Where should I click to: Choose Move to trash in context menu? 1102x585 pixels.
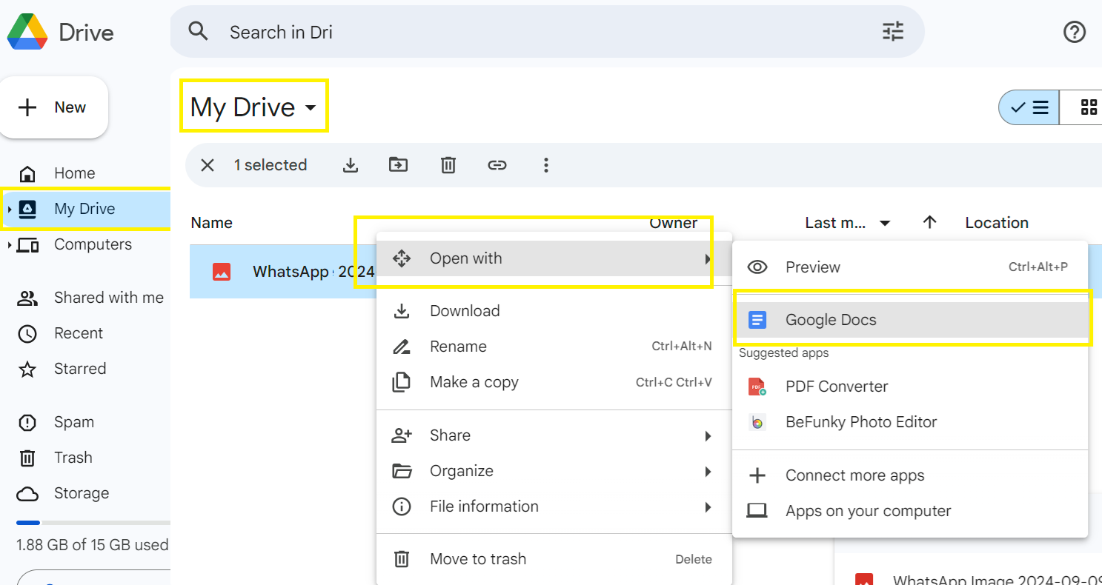coord(554,559)
